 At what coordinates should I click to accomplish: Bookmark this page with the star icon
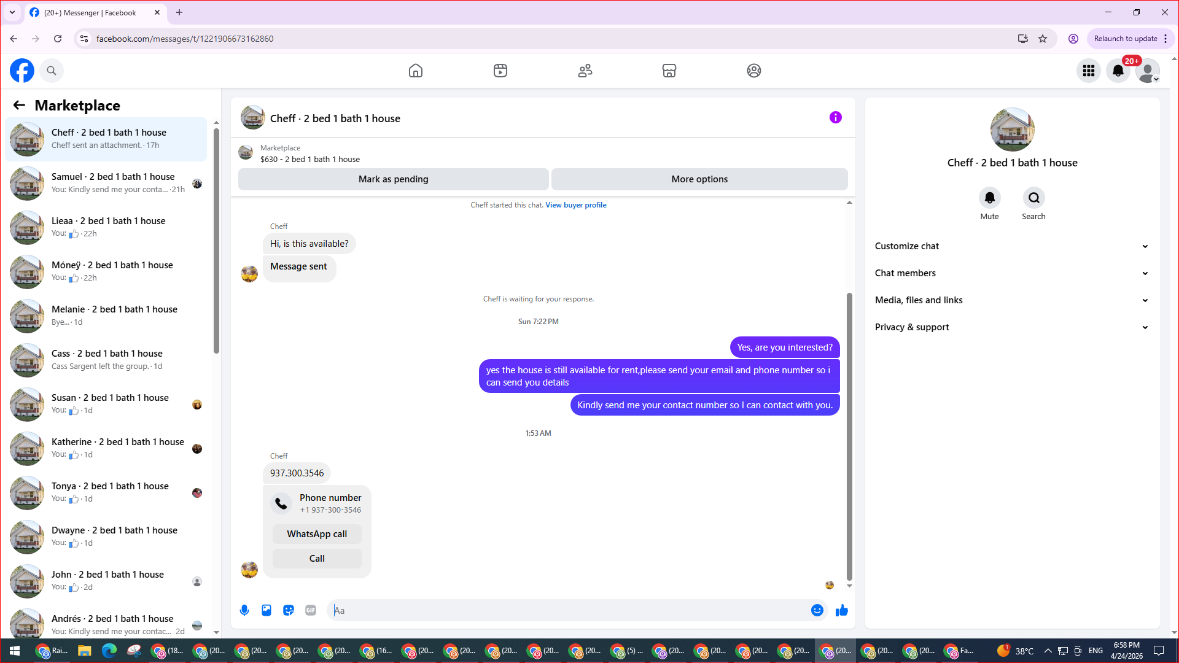tap(1043, 39)
